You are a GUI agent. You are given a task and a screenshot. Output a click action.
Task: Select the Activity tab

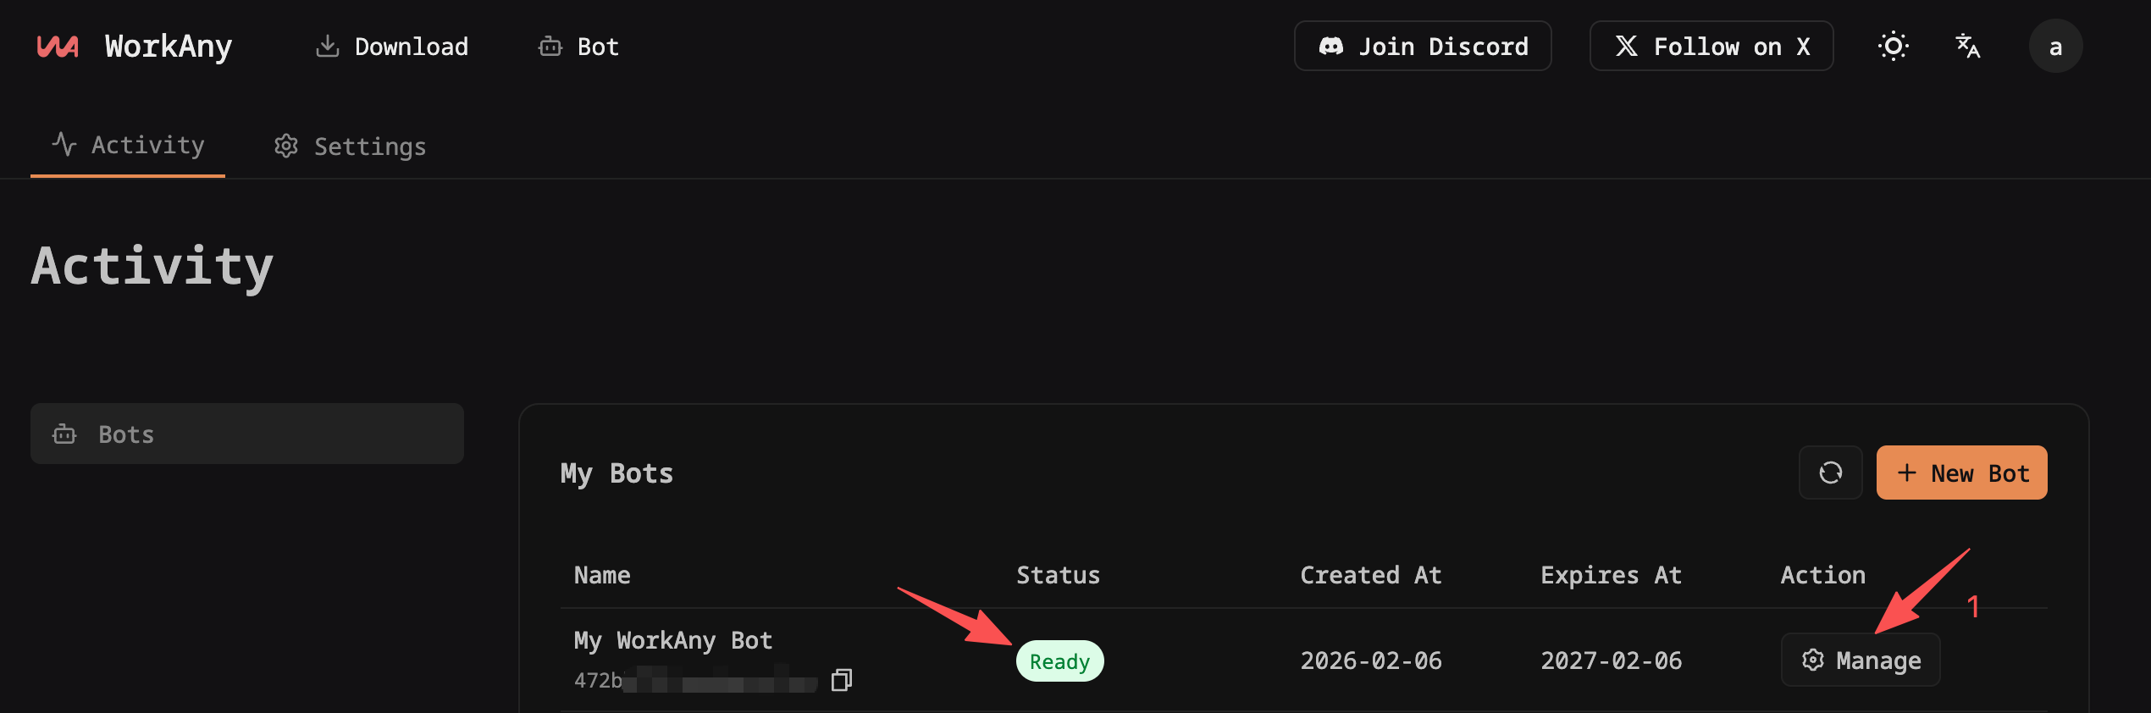pyautogui.click(x=128, y=146)
